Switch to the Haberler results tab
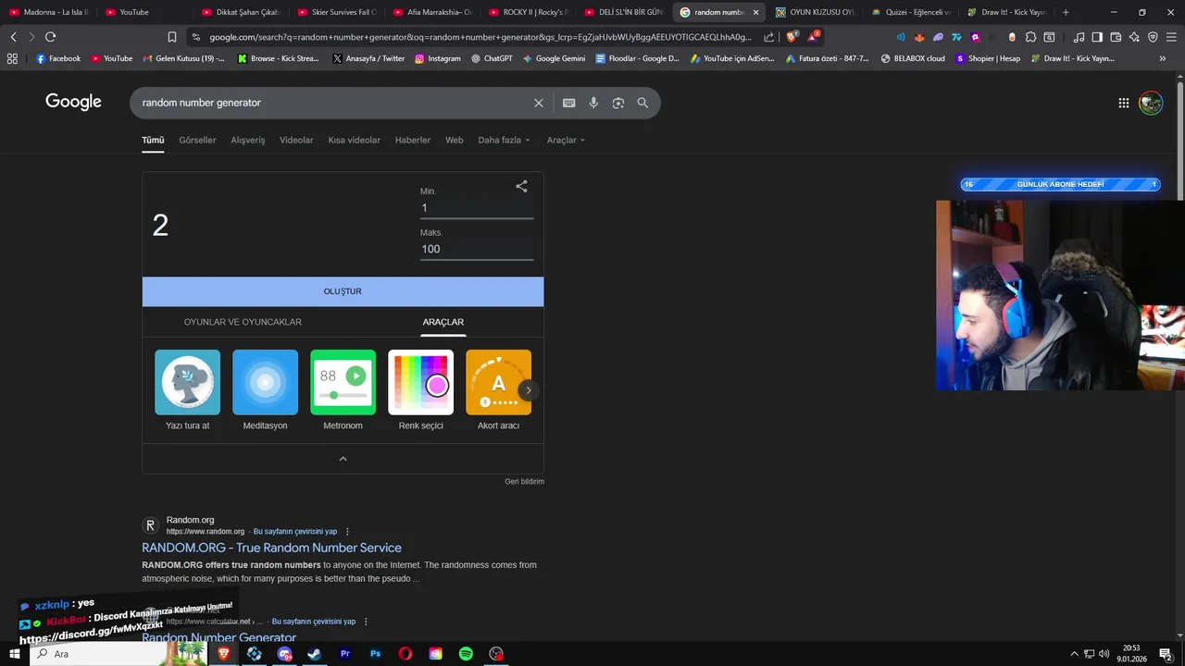 (x=413, y=141)
